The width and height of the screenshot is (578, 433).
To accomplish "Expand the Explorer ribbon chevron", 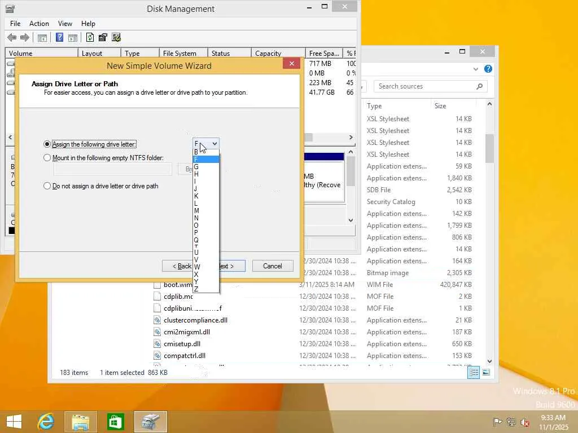I will click(475, 69).
